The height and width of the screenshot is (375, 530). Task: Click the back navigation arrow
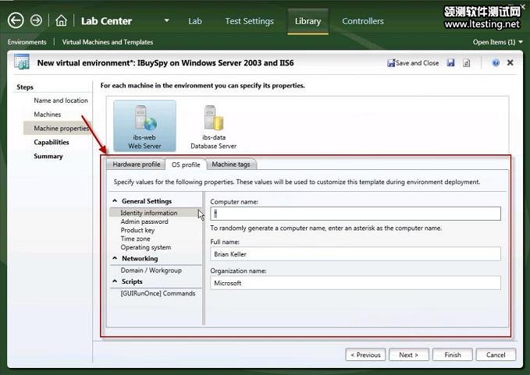tap(15, 21)
